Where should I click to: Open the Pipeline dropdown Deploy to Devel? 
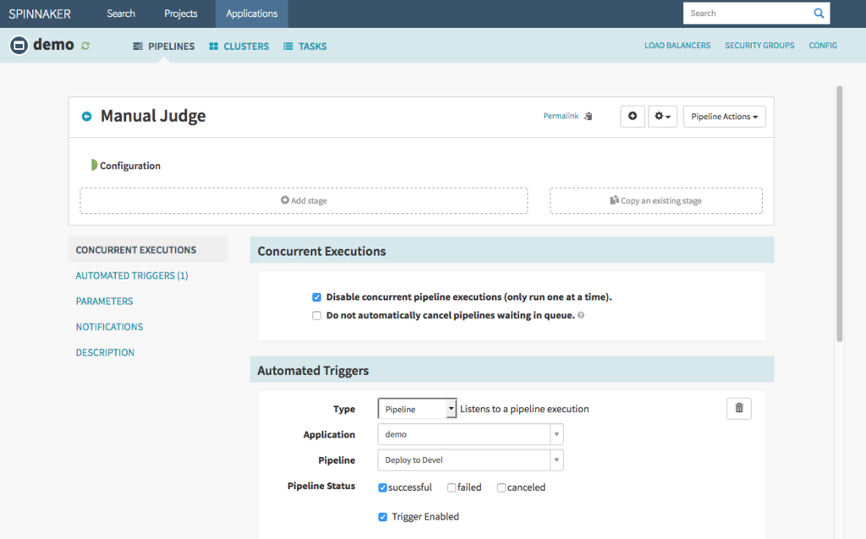click(x=470, y=460)
